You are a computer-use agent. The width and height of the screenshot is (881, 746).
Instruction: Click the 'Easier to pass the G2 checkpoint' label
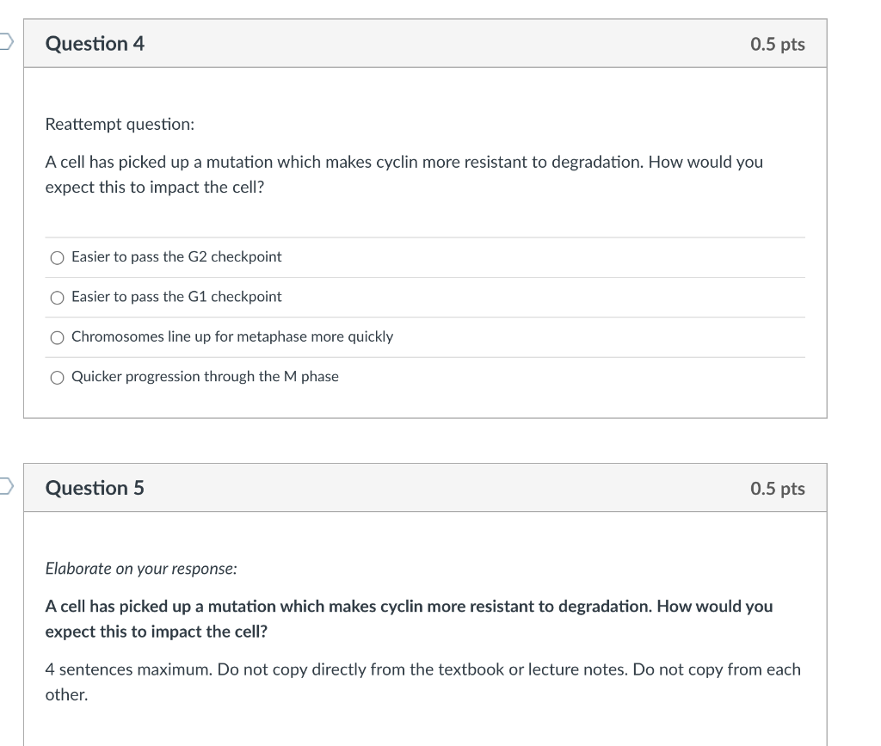(176, 256)
